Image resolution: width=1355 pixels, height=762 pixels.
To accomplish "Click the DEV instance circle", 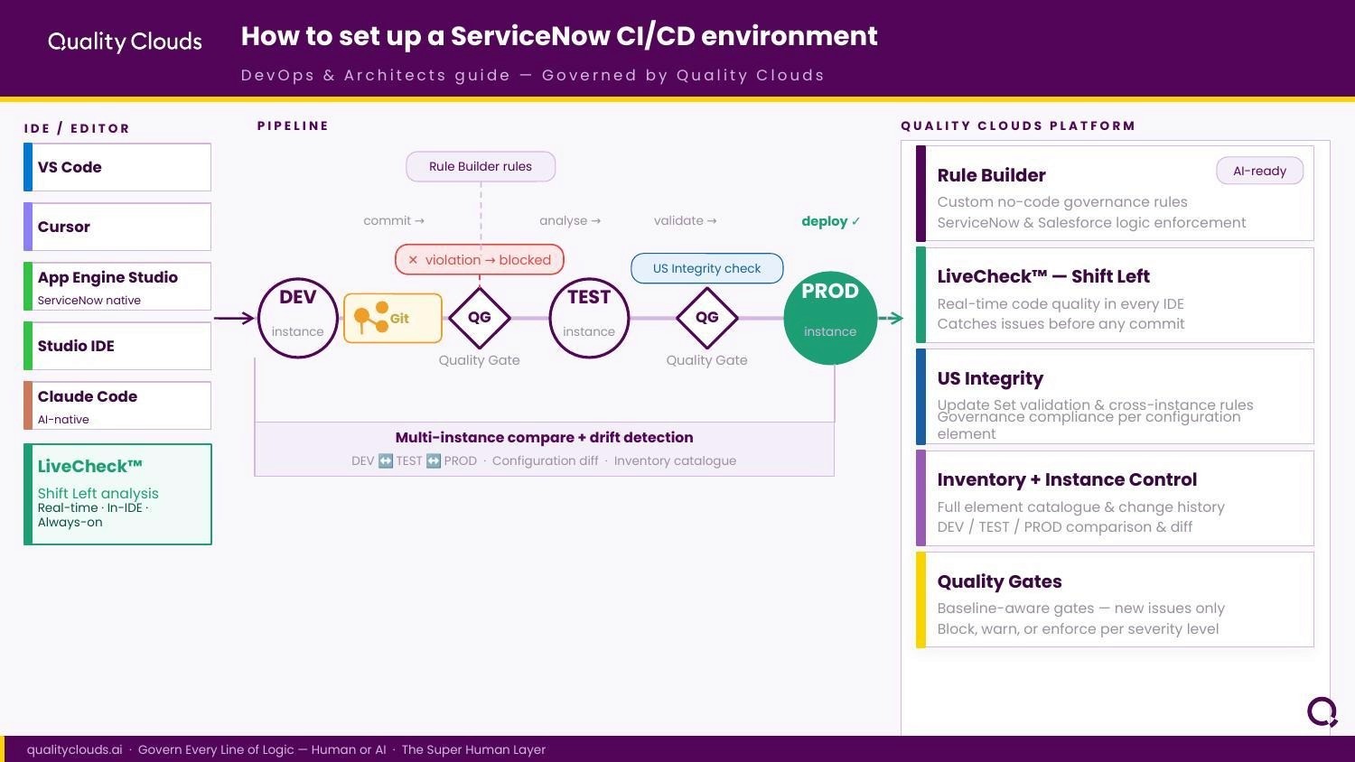I will [298, 318].
